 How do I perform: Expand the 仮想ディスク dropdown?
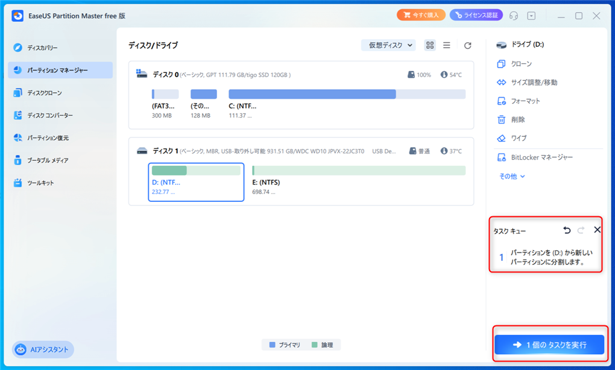[388, 45]
